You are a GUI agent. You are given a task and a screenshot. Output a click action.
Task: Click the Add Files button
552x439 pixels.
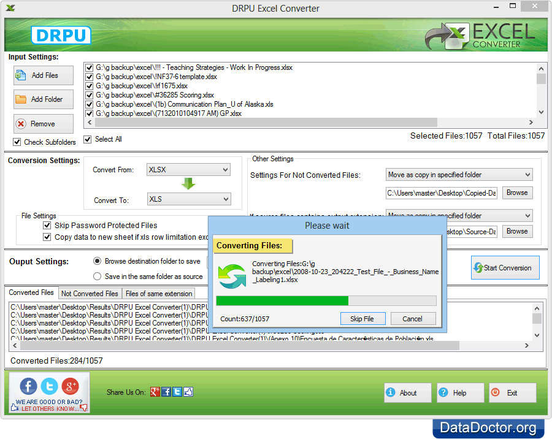[44, 75]
